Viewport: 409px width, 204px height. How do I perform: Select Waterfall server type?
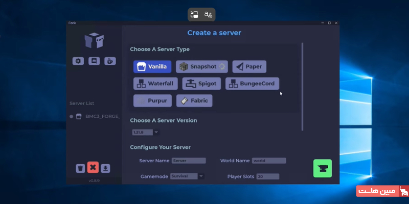point(155,84)
